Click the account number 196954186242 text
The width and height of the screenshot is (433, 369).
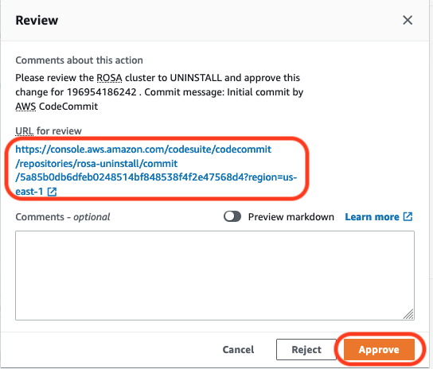[x=102, y=92]
